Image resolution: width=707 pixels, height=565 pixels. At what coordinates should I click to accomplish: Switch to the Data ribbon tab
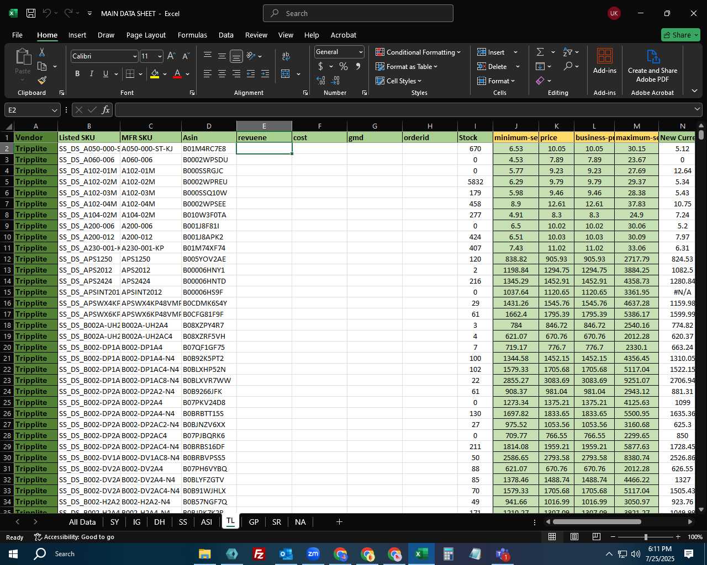(x=226, y=35)
